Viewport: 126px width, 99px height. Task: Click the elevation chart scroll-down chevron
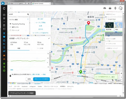point(50,70)
